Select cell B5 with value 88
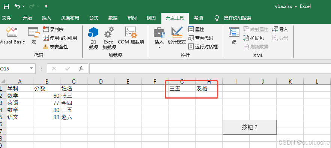Screen dimensions: 331x148 pyautogui.click(x=47, y=117)
